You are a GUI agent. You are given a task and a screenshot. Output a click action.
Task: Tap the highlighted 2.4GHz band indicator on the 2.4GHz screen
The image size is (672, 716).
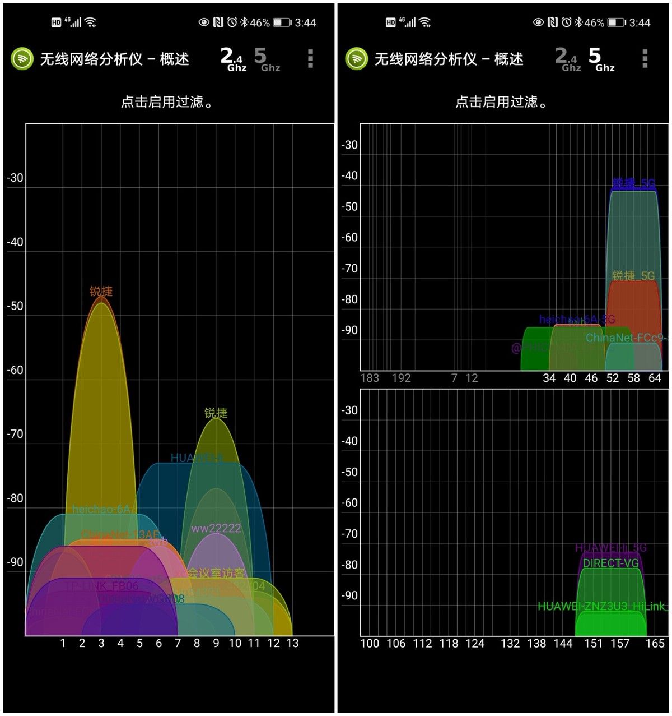point(233,59)
